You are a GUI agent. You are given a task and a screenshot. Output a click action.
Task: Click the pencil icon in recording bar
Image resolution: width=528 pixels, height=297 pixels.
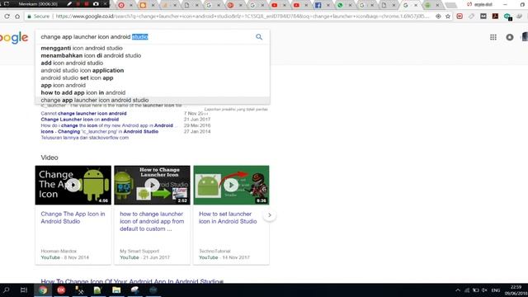pyautogui.click(x=69, y=4)
